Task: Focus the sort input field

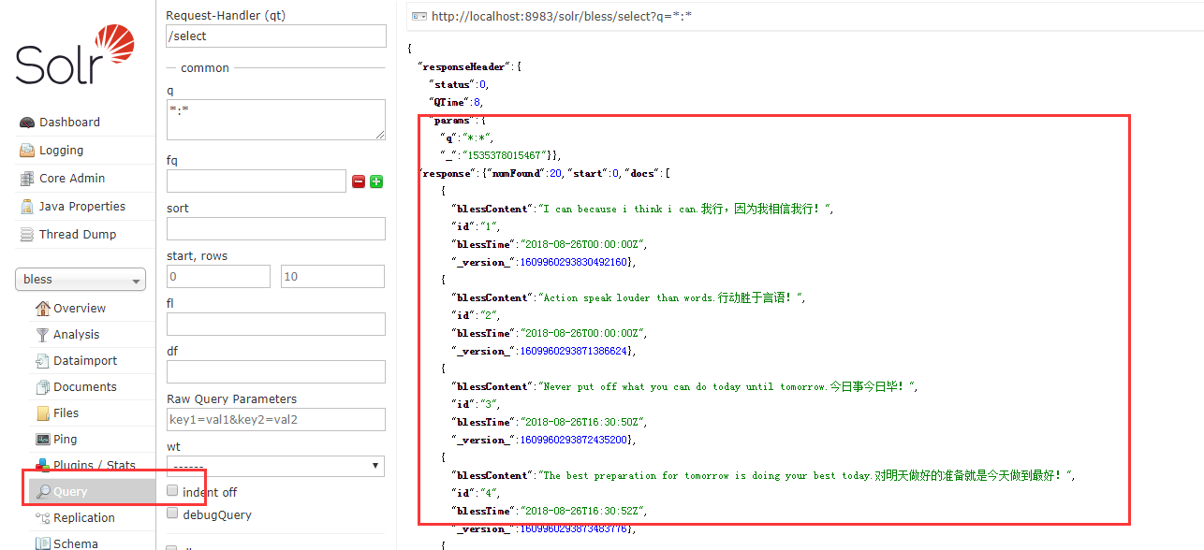Action: coord(276,228)
